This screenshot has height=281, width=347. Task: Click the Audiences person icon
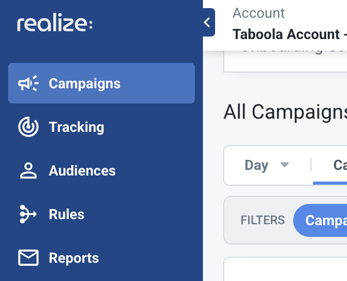tap(28, 170)
